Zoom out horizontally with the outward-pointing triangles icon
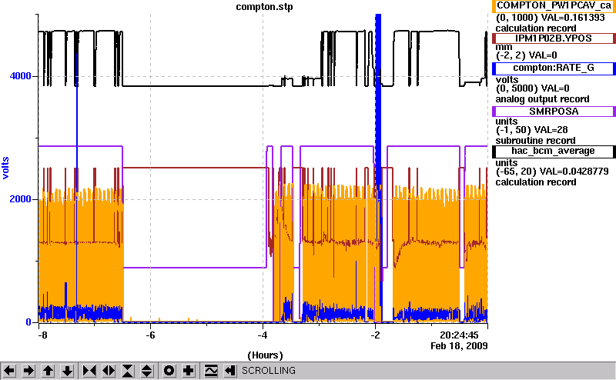 tap(109, 371)
